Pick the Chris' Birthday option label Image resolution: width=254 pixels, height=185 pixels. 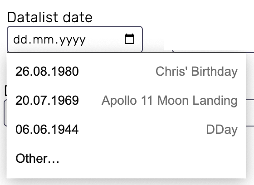196,72
